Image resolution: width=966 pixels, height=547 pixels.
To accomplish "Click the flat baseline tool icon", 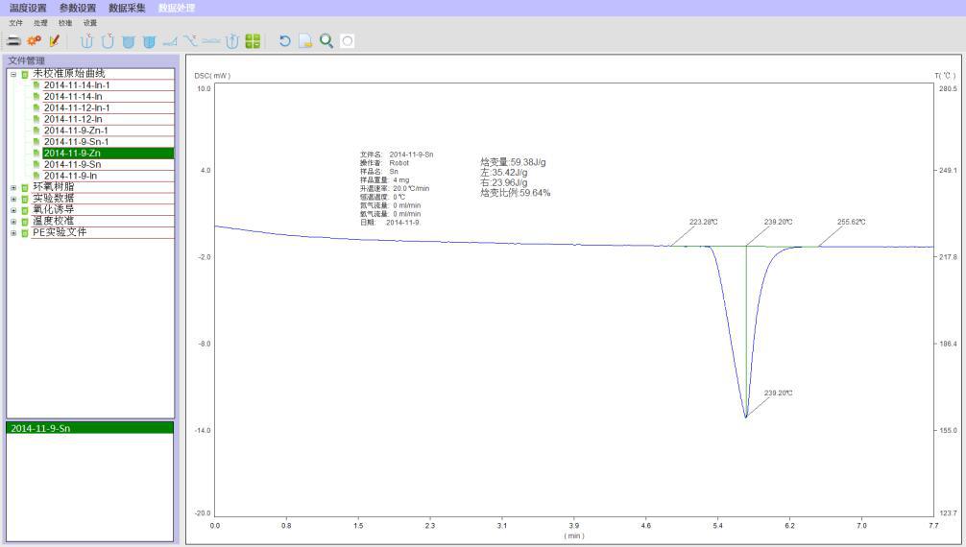I will click(210, 41).
